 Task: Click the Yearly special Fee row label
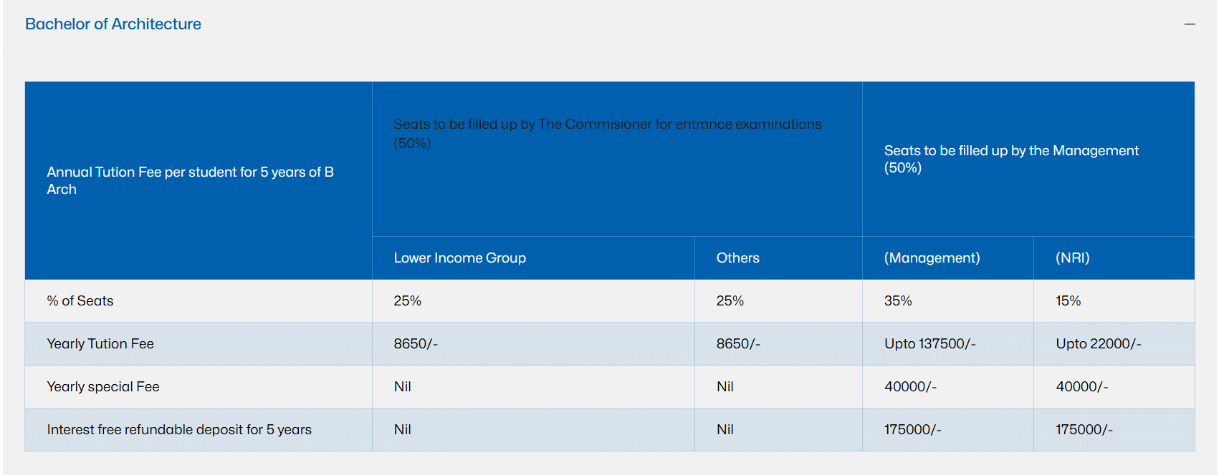[103, 386]
